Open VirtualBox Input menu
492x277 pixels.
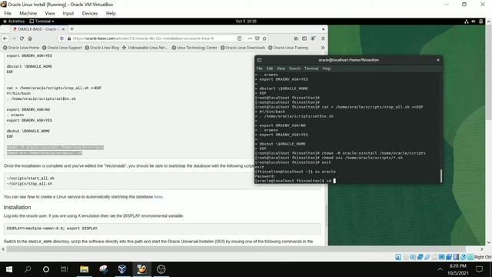pyautogui.click(x=68, y=13)
